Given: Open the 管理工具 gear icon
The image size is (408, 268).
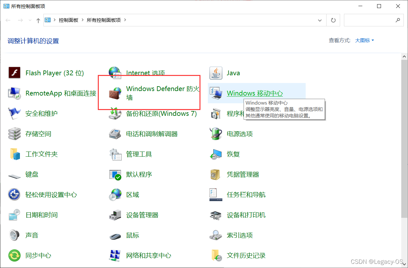Looking at the screenshot, I should click(115, 154).
